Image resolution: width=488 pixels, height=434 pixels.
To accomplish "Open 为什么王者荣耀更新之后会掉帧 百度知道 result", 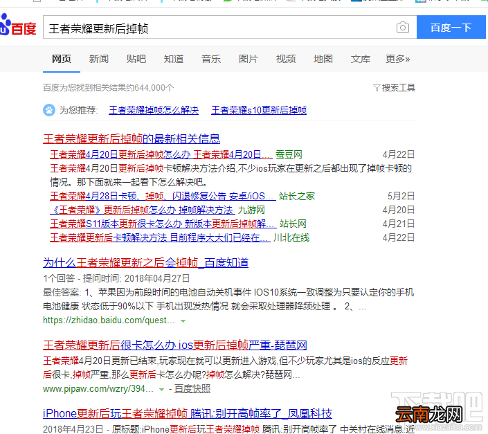I will [145, 262].
